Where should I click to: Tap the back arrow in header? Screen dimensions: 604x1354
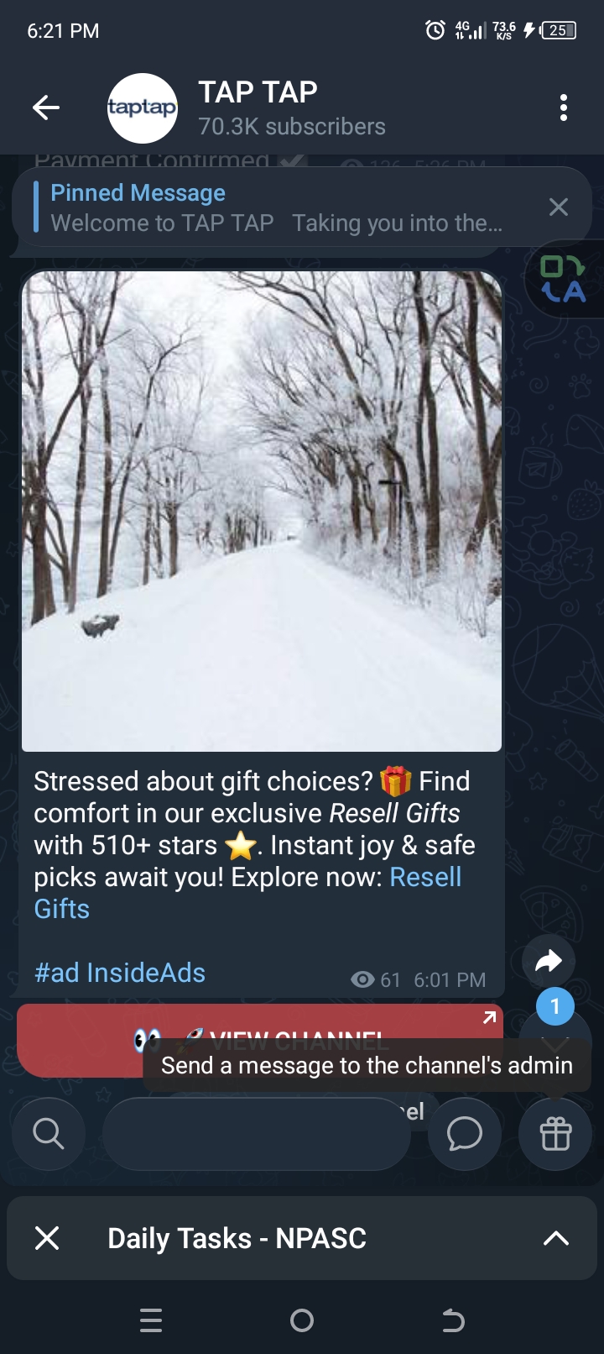46,108
